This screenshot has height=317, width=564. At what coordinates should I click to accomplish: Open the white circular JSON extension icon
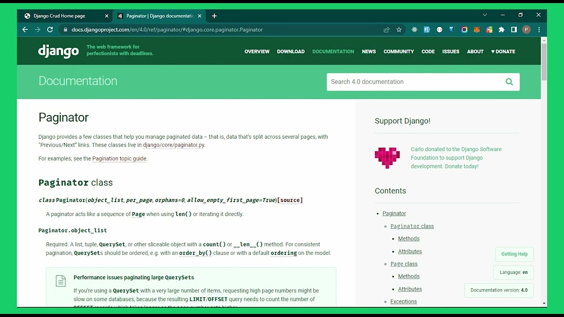[439, 29]
